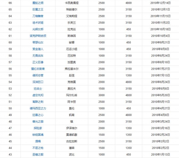The height and width of the screenshot is (158, 179).
Task: Click the 4800 value in 凯南 row
Action: (x=128, y=115)
